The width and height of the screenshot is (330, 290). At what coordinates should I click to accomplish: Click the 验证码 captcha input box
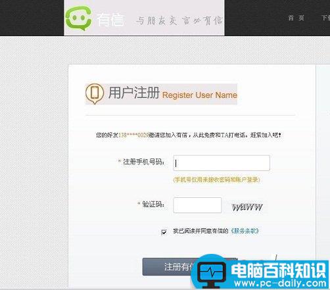[197, 205]
